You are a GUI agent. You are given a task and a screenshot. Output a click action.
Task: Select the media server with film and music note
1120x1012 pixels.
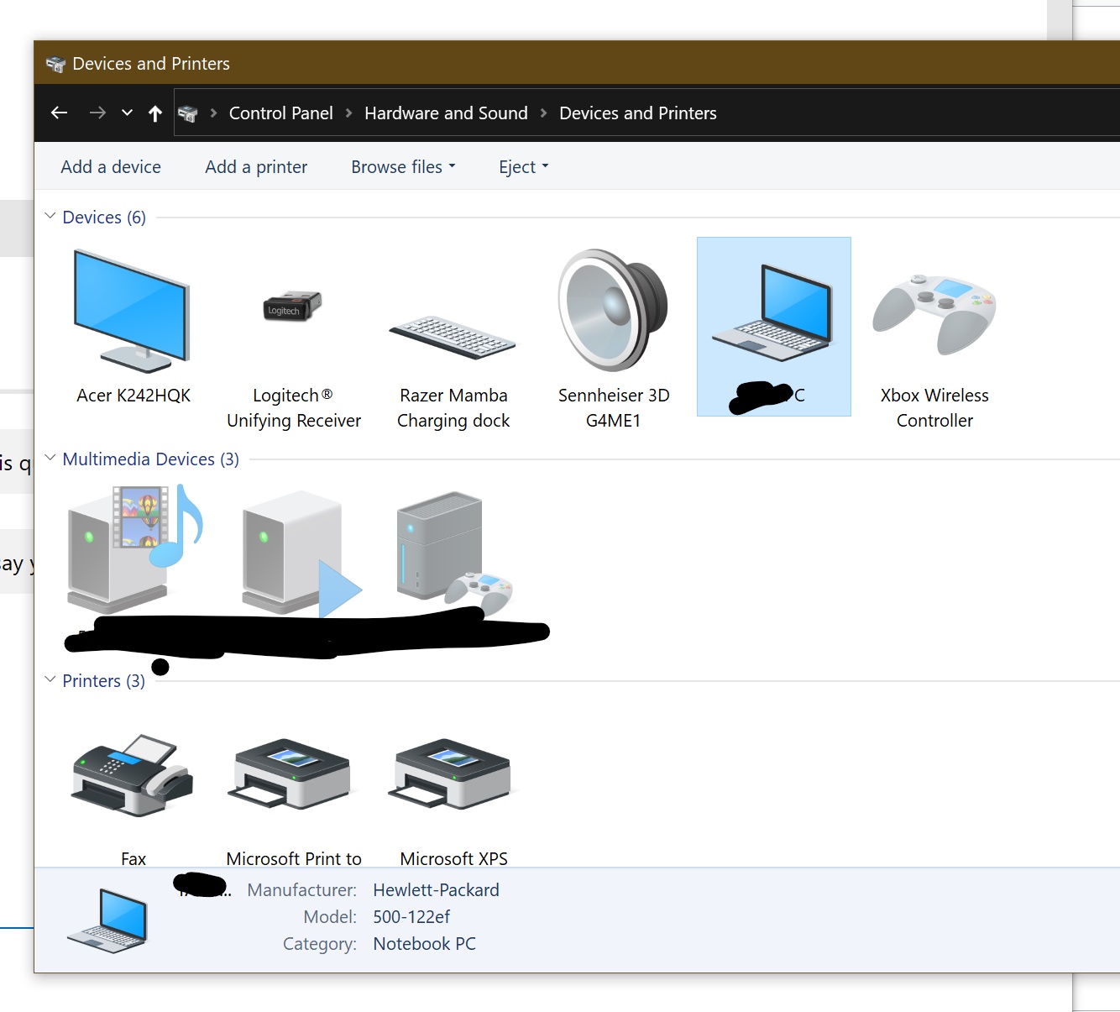134,549
